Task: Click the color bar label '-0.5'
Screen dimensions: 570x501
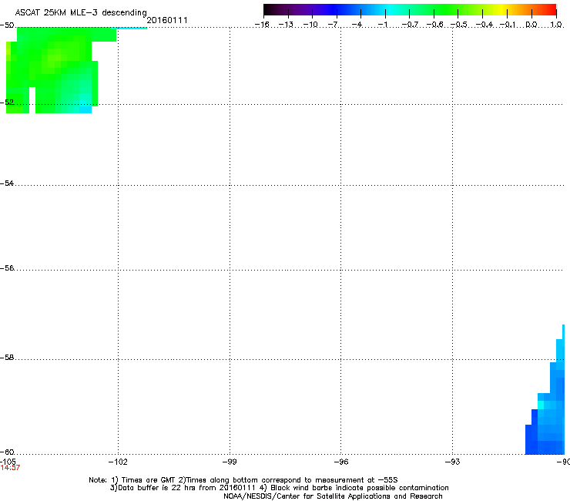Action: click(x=459, y=25)
